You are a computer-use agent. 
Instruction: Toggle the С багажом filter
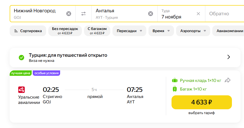(x=97, y=31)
